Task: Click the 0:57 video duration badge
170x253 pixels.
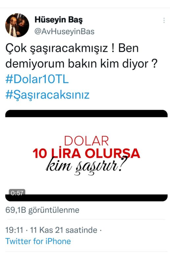Action: click(x=17, y=193)
